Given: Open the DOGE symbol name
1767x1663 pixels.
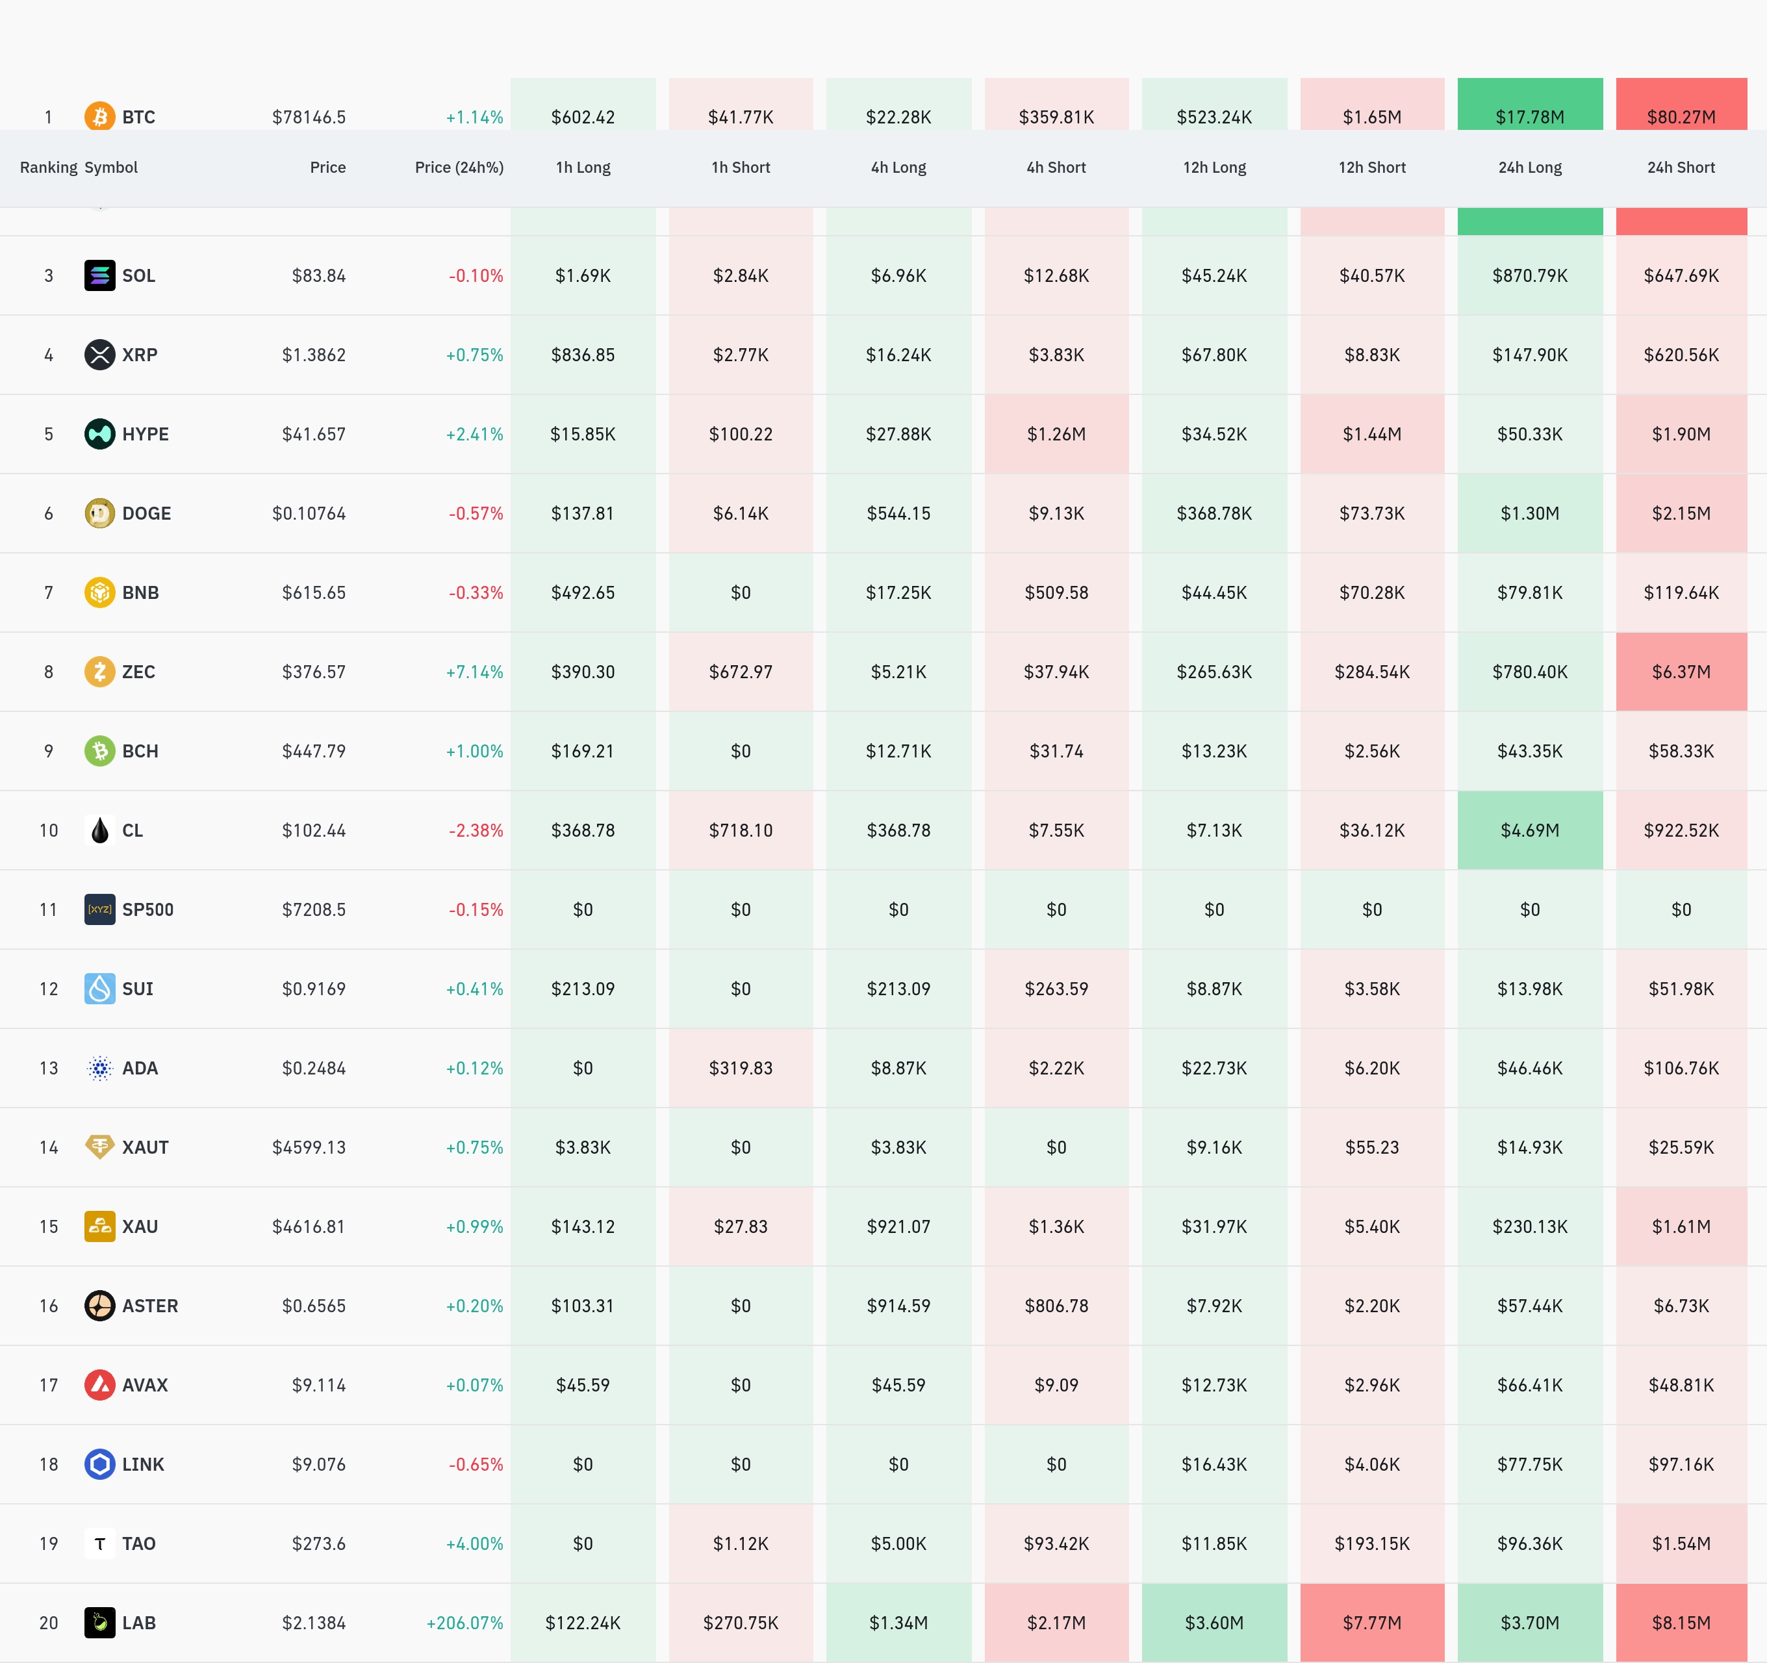Looking at the screenshot, I should [147, 513].
